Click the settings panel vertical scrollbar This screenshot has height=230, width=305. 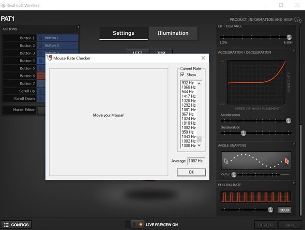301,170
